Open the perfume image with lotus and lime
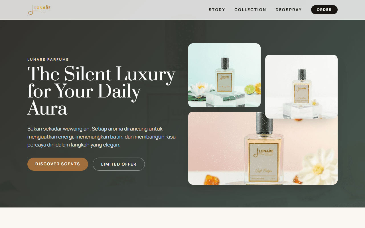The width and height of the screenshot is (365, 228). [x=224, y=75]
